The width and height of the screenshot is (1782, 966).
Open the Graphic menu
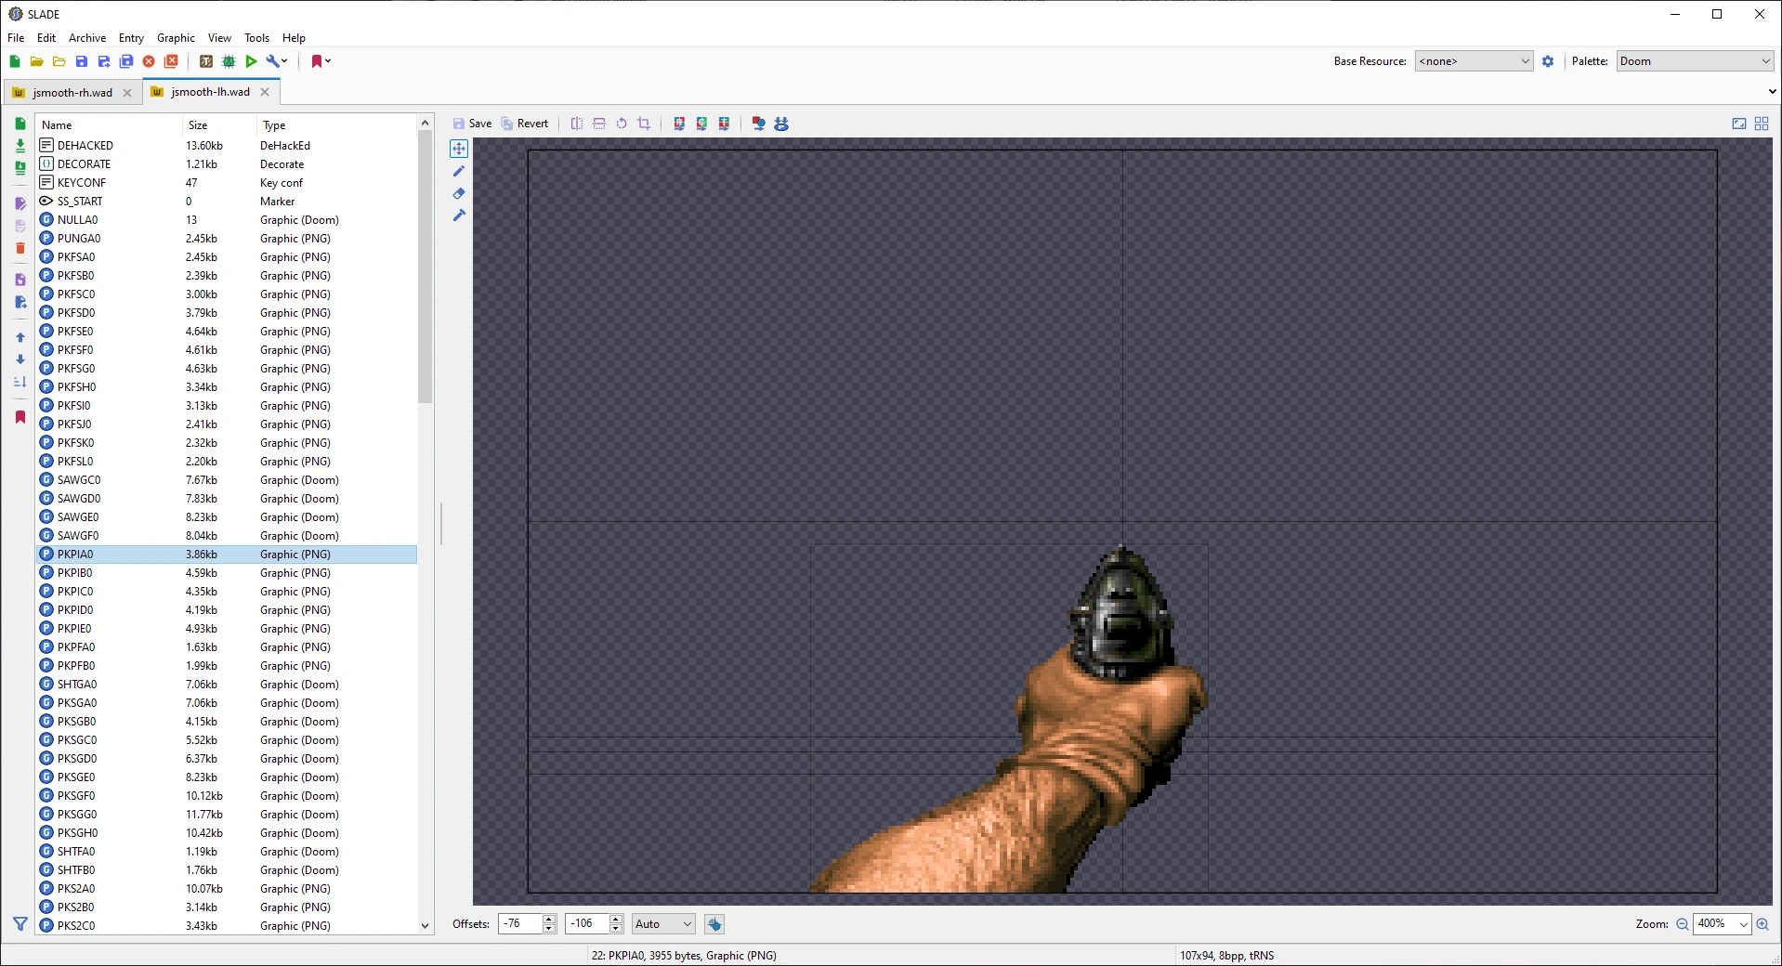176,38
